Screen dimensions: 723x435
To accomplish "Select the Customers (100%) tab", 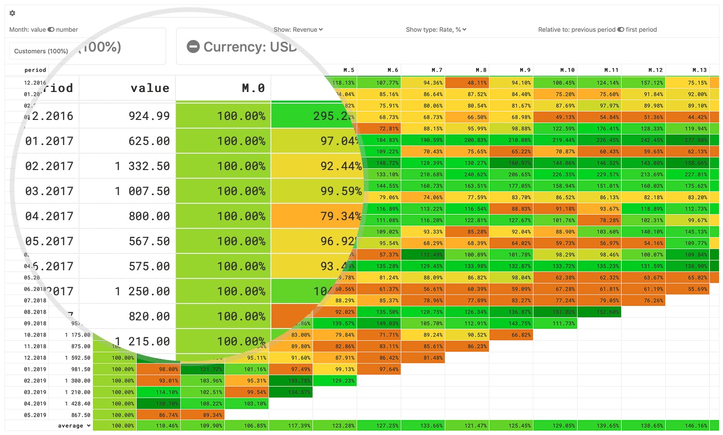I will pos(41,51).
